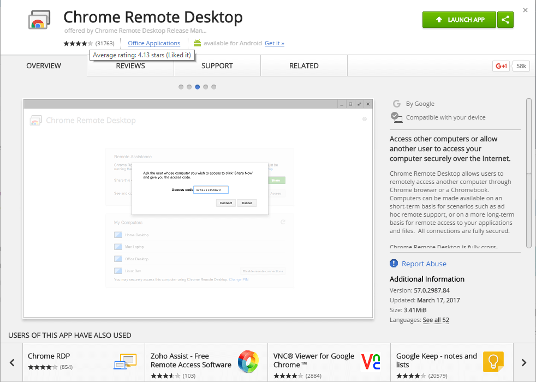Open the Support tab

coord(217,65)
